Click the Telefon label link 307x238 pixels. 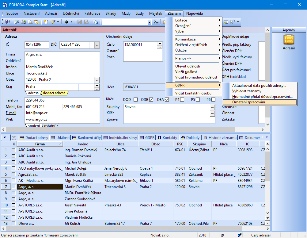click(x=12, y=100)
